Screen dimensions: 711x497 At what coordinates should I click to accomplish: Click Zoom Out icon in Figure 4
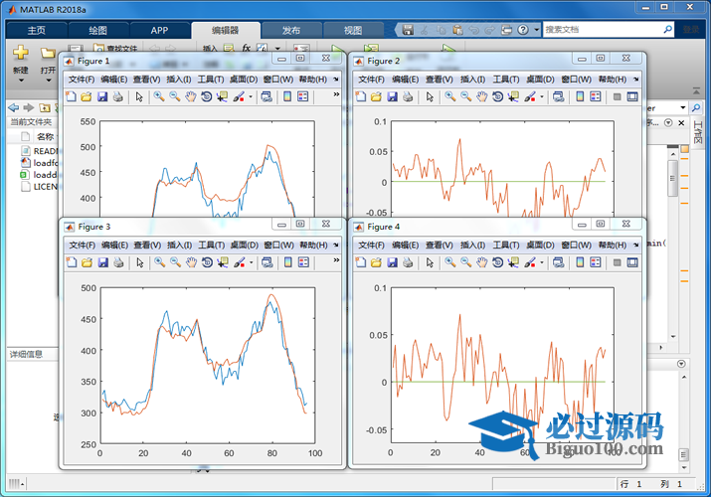pyautogui.click(x=465, y=261)
